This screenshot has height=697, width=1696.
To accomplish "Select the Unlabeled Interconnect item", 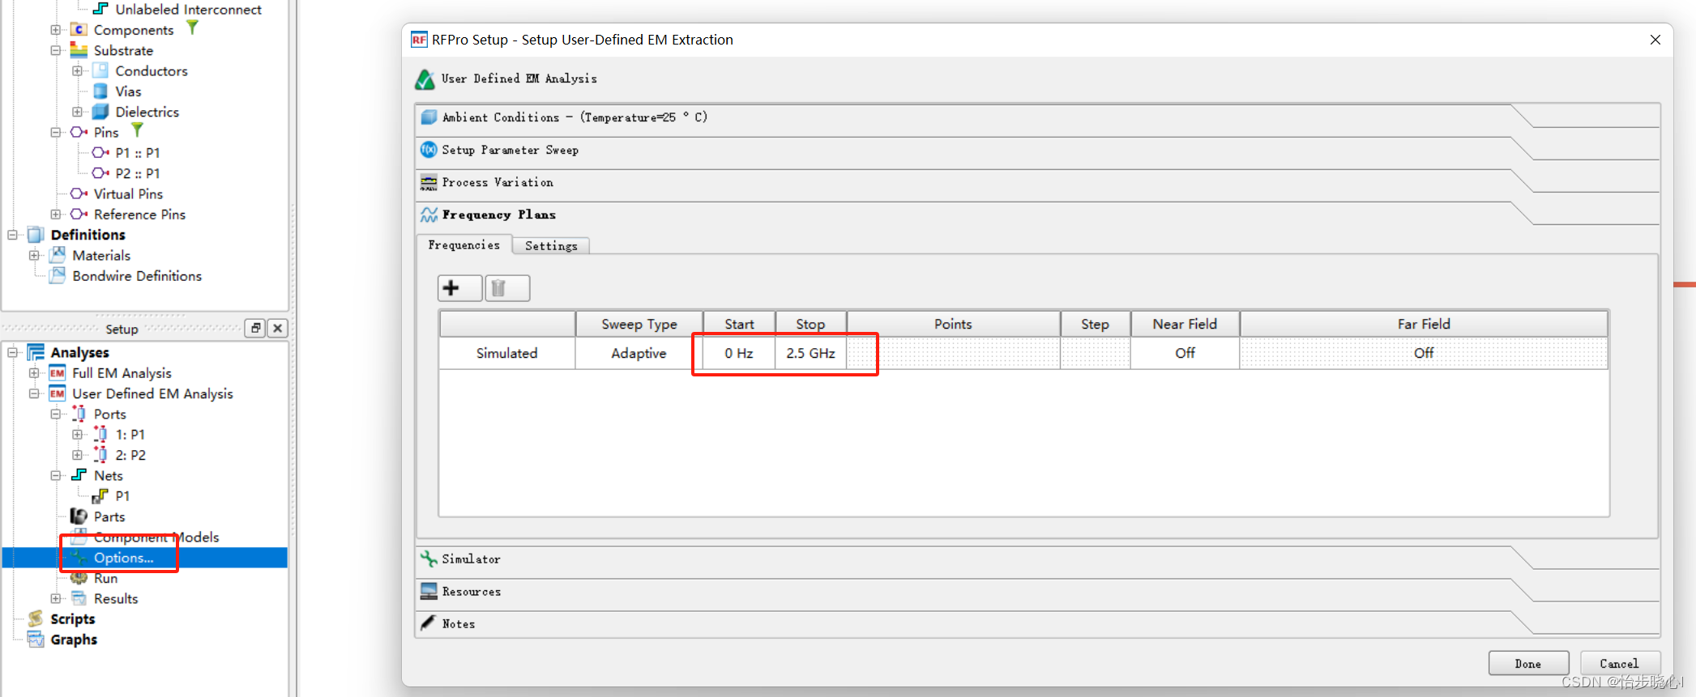I will pyautogui.click(x=188, y=9).
